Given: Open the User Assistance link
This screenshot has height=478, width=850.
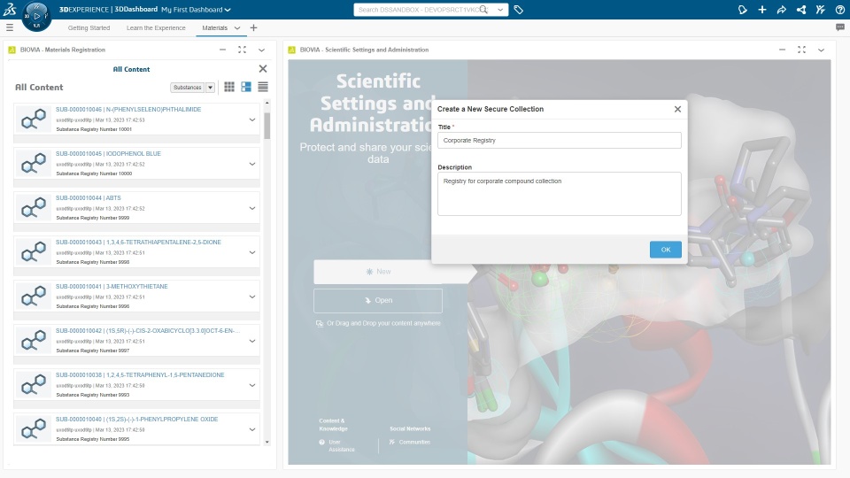Looking at the screenshot, I should pos(342,445).
